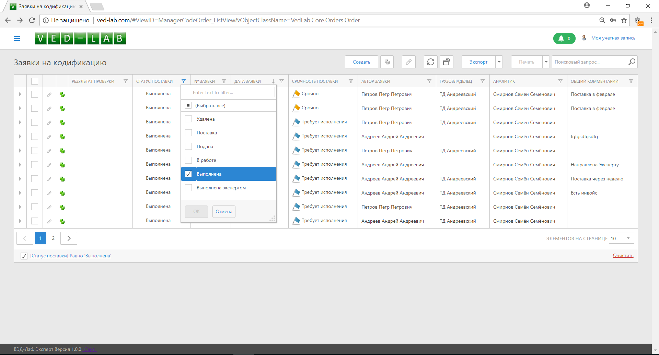
Task: Check the (Выбрать все) filter option
Action: click(x=188, y=105)
